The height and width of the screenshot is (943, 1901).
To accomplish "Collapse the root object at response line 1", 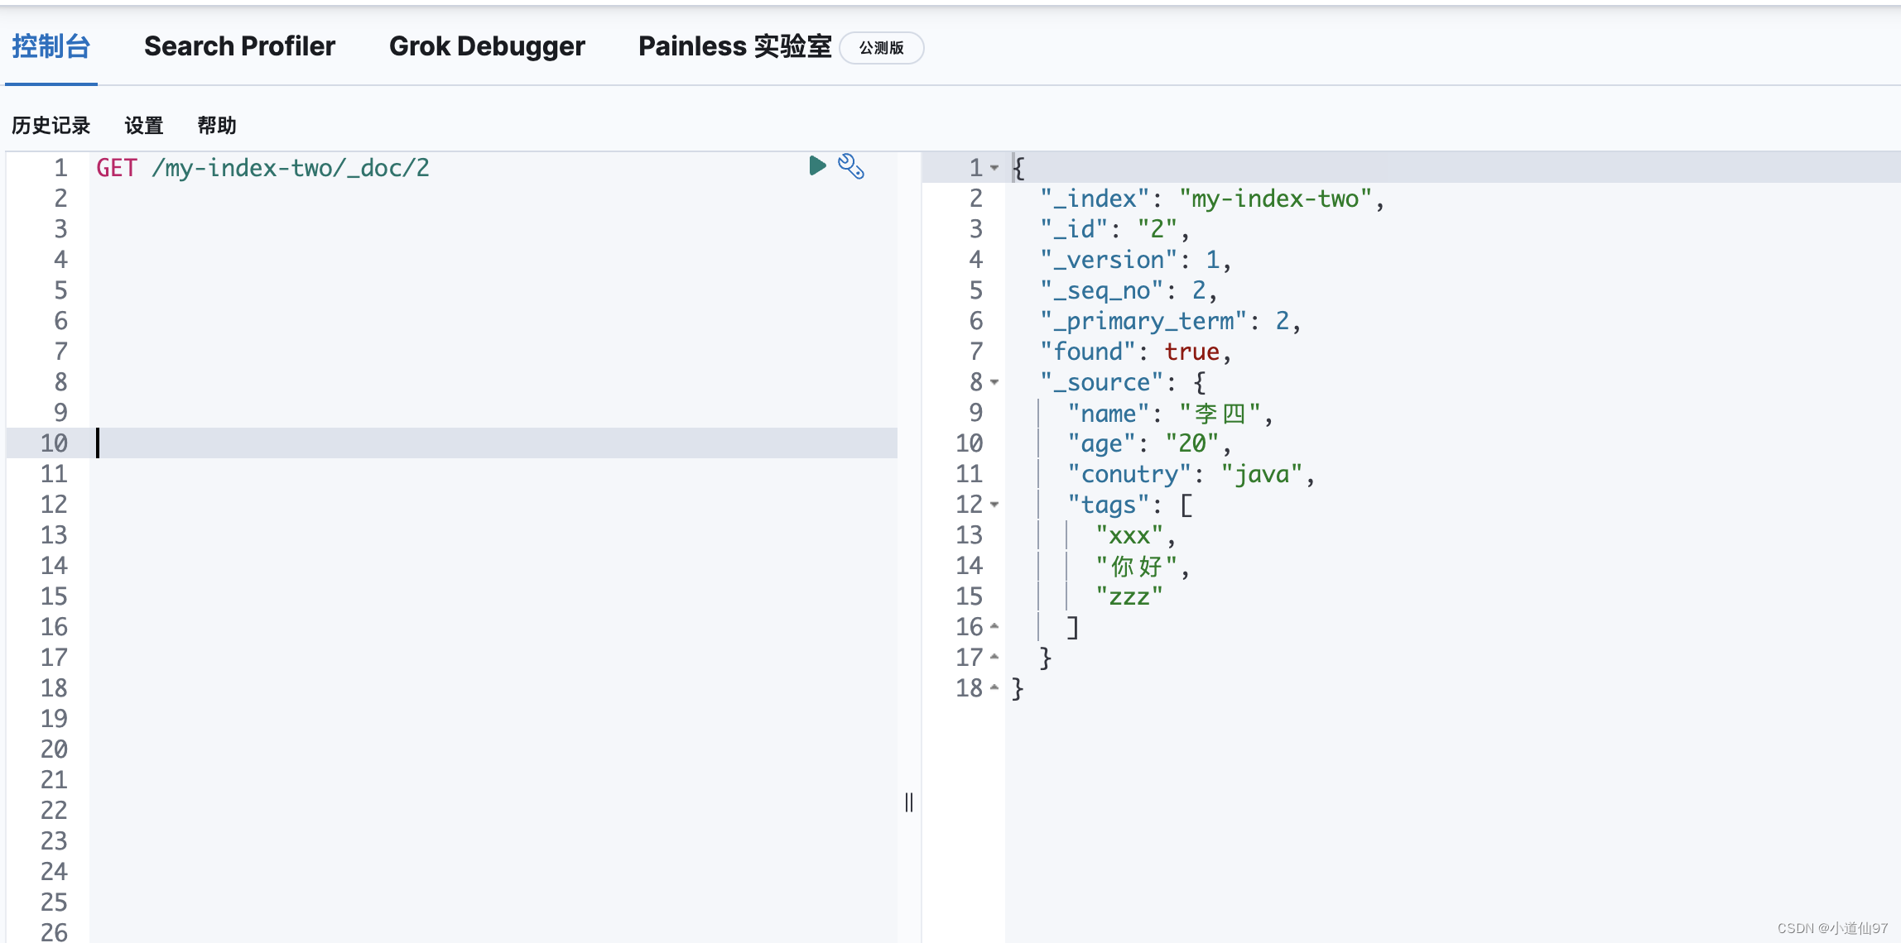I will tap(994, 168).
